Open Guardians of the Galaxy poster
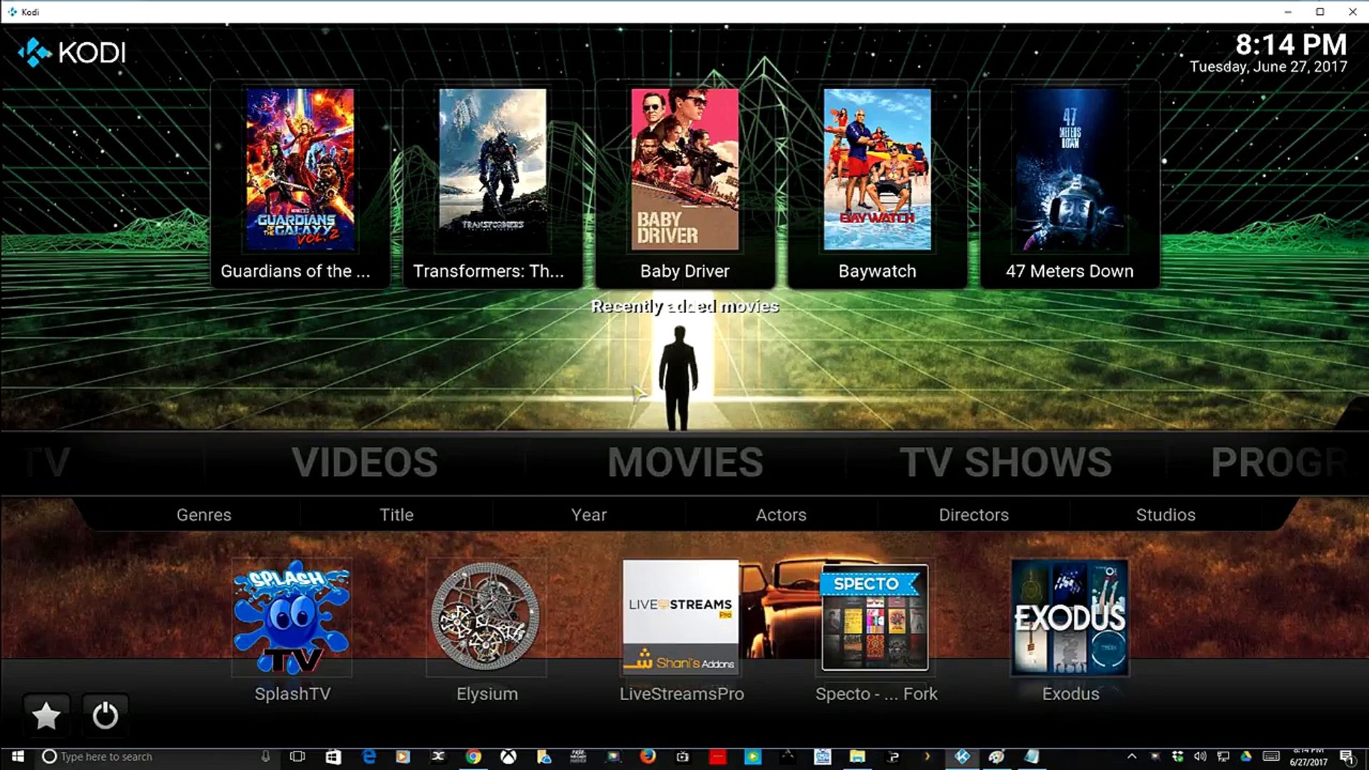This screenshot has height=770, width=1369. (300, 170)
